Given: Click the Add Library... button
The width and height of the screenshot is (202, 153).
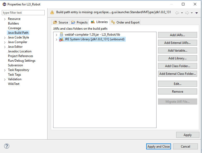Looking at the screenshot, I should pyautogui.click(x=177, y=58).
